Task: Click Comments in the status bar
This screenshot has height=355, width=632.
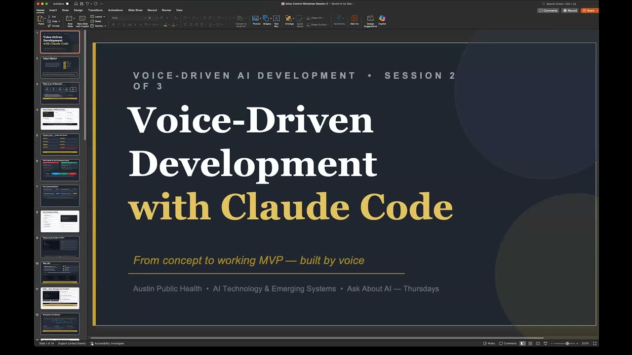Action: pos(508,343)
